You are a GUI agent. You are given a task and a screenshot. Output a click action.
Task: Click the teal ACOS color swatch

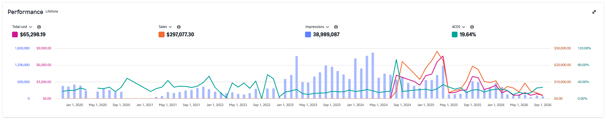(454, 34)
